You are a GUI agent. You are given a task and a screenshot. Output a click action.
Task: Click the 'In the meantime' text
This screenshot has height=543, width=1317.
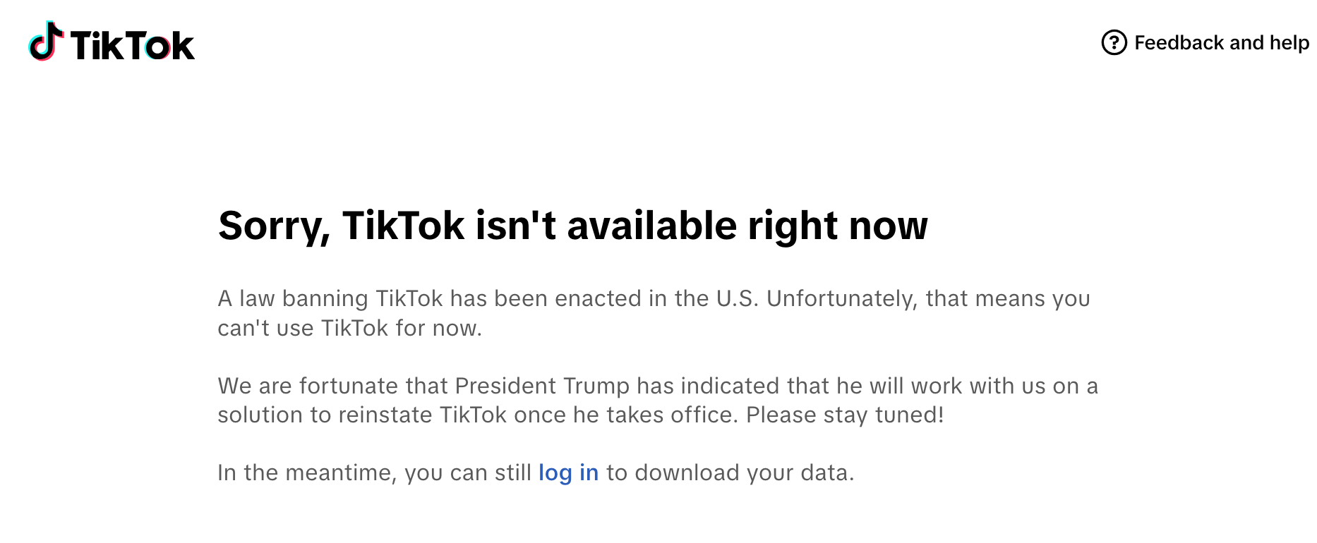tap(308, 472)
